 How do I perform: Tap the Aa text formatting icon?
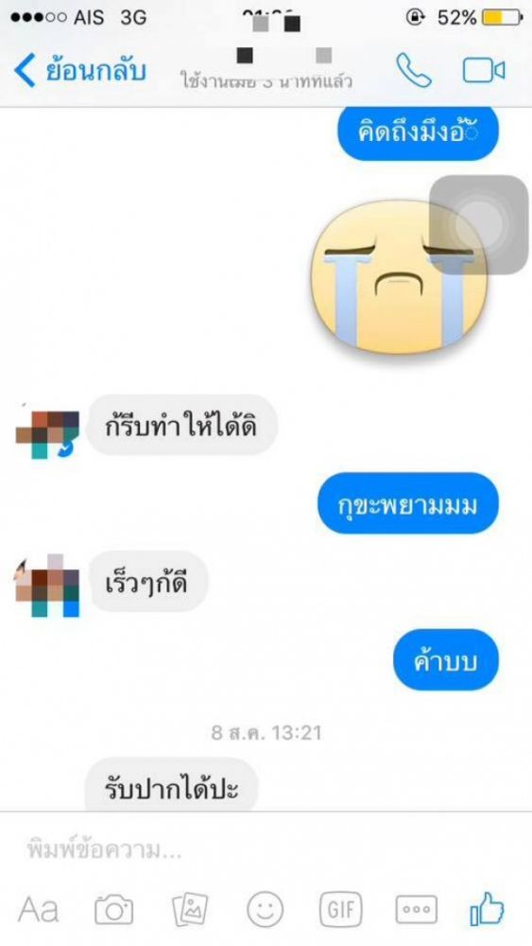38,909
